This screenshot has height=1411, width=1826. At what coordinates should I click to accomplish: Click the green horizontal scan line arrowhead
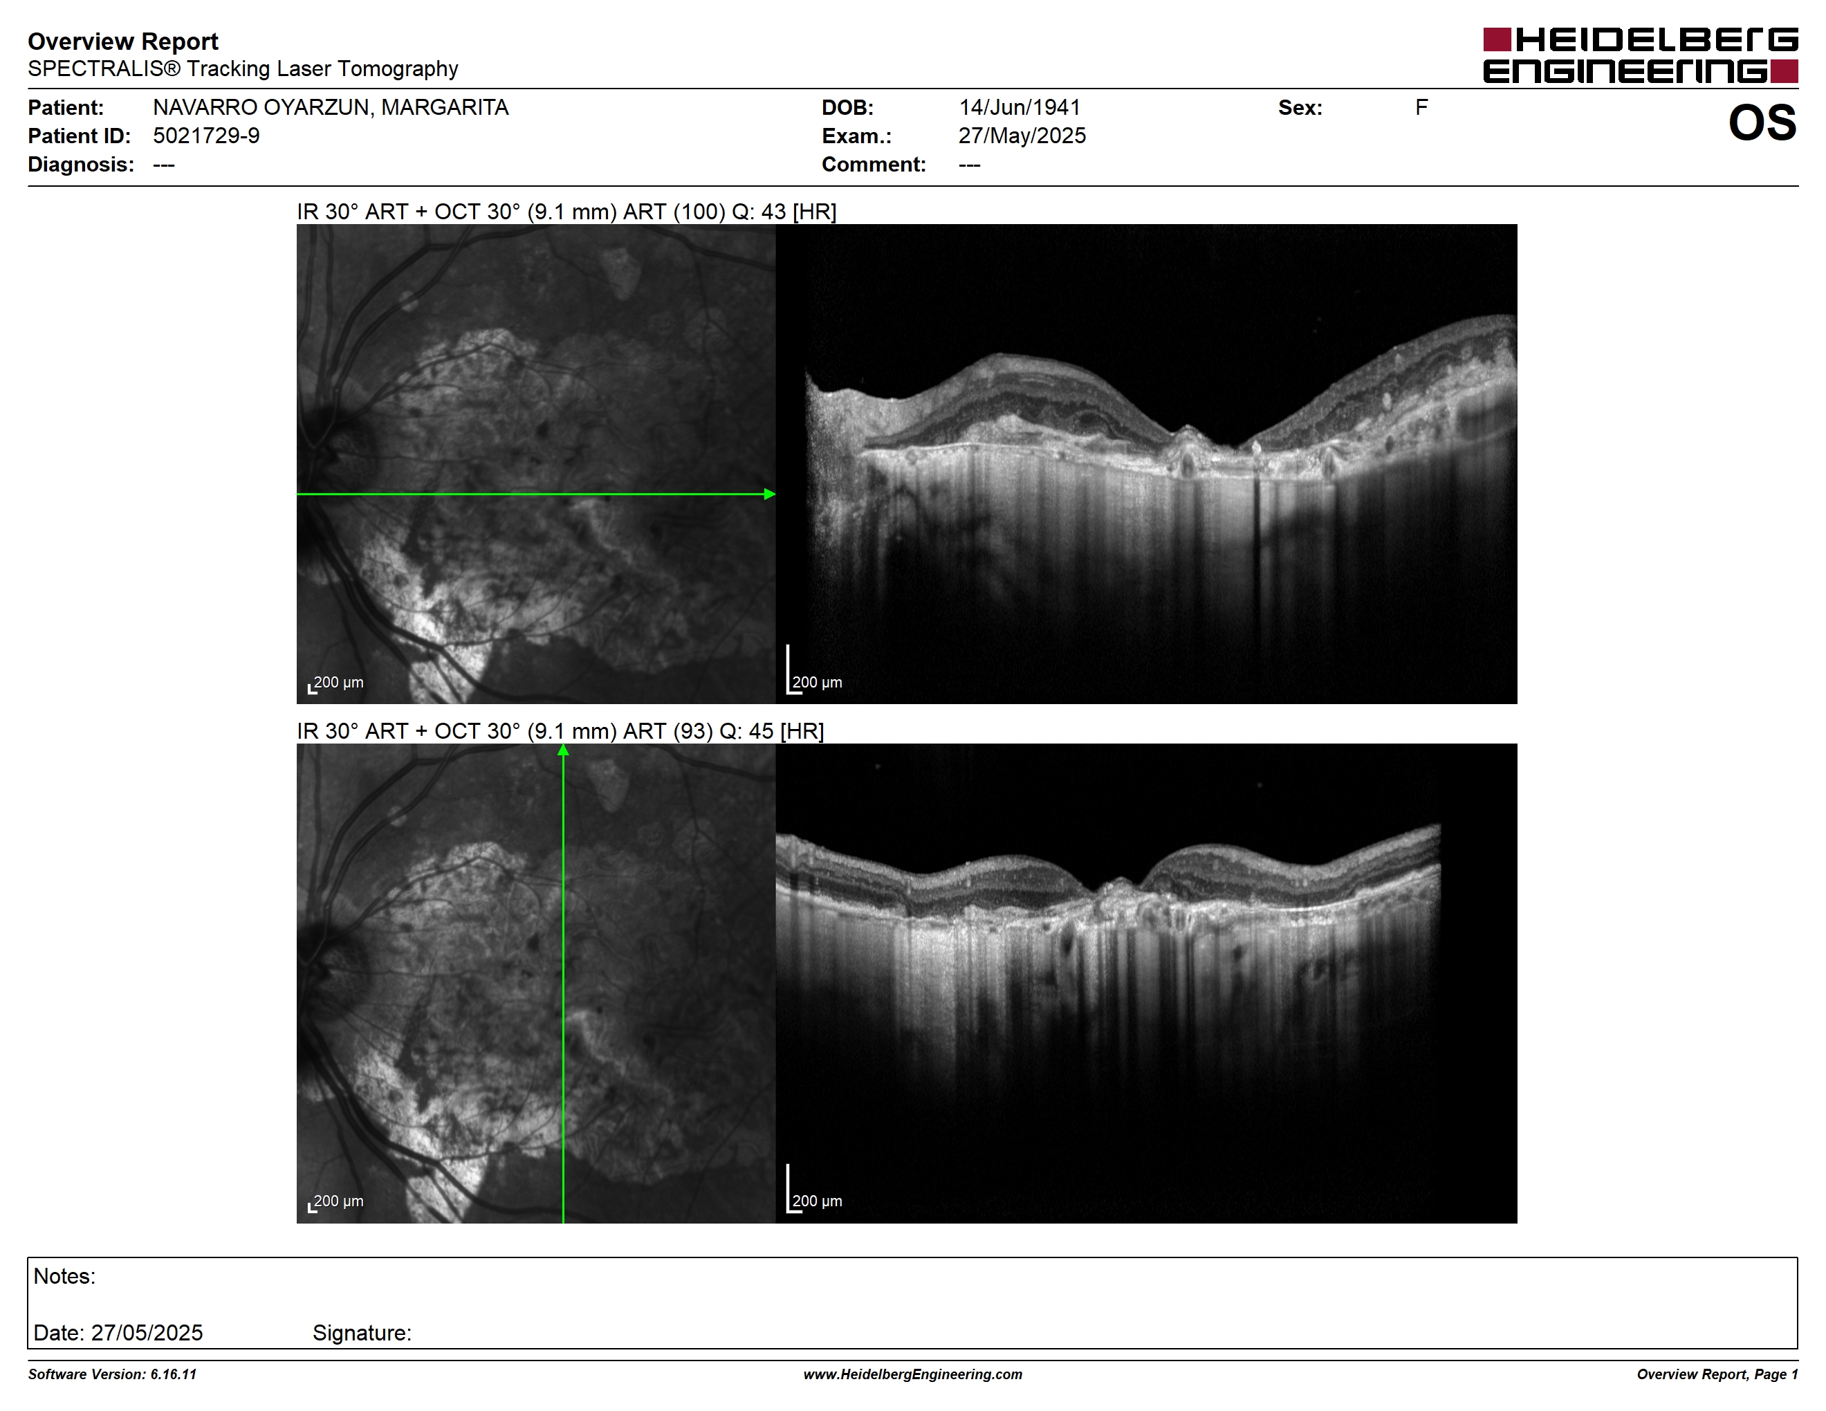[770, 494]
